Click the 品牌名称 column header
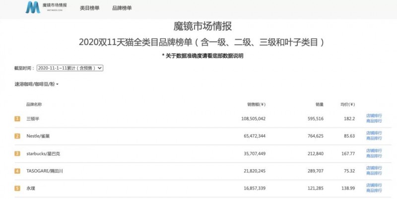Image resolution: width=397 pixels, height=199 pixels. pyautogui.click(x=34, y=104)
